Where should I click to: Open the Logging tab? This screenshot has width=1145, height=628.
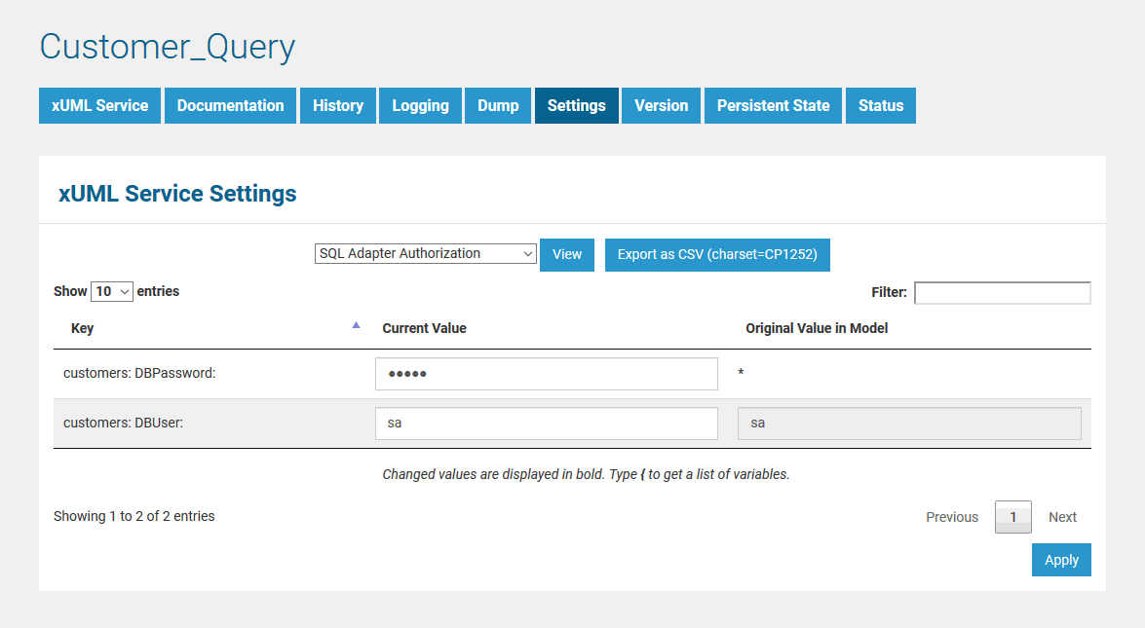coord(420,105)
